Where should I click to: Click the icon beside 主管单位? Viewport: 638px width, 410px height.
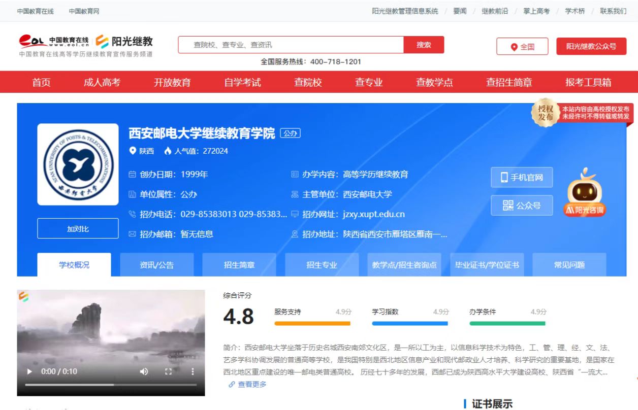pyautogui.click(x=295, y=194)
